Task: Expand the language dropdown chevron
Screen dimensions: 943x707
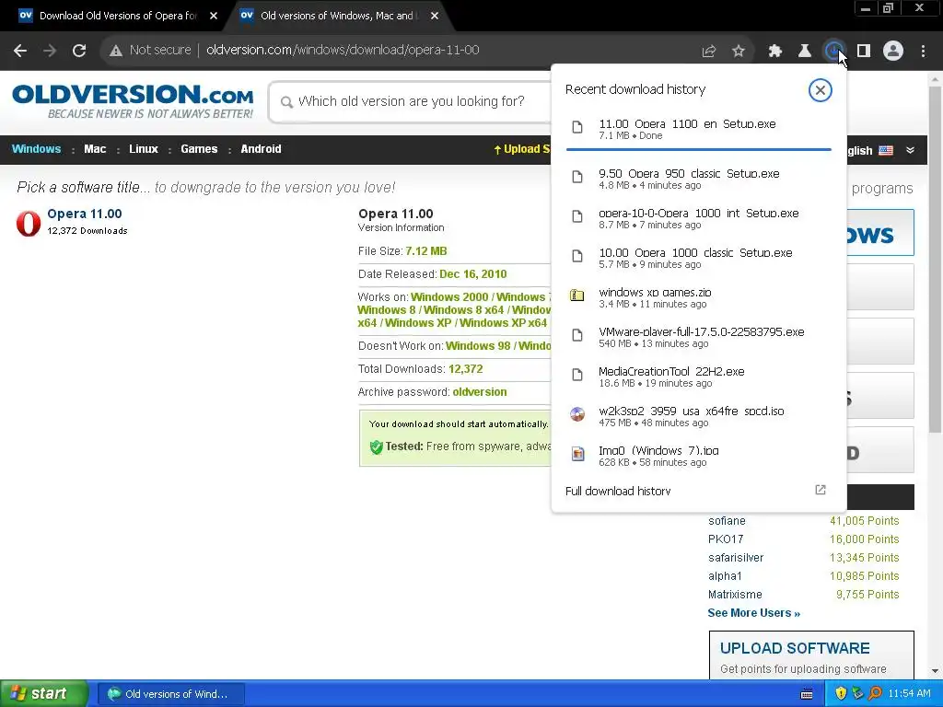Action: [910, 150]
